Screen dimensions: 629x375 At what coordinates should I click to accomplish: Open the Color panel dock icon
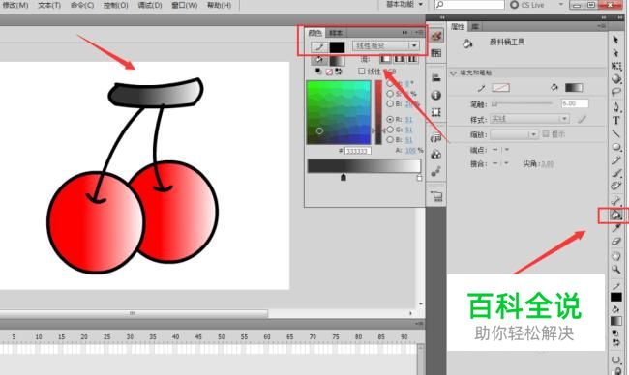click(x=436, y=36)
